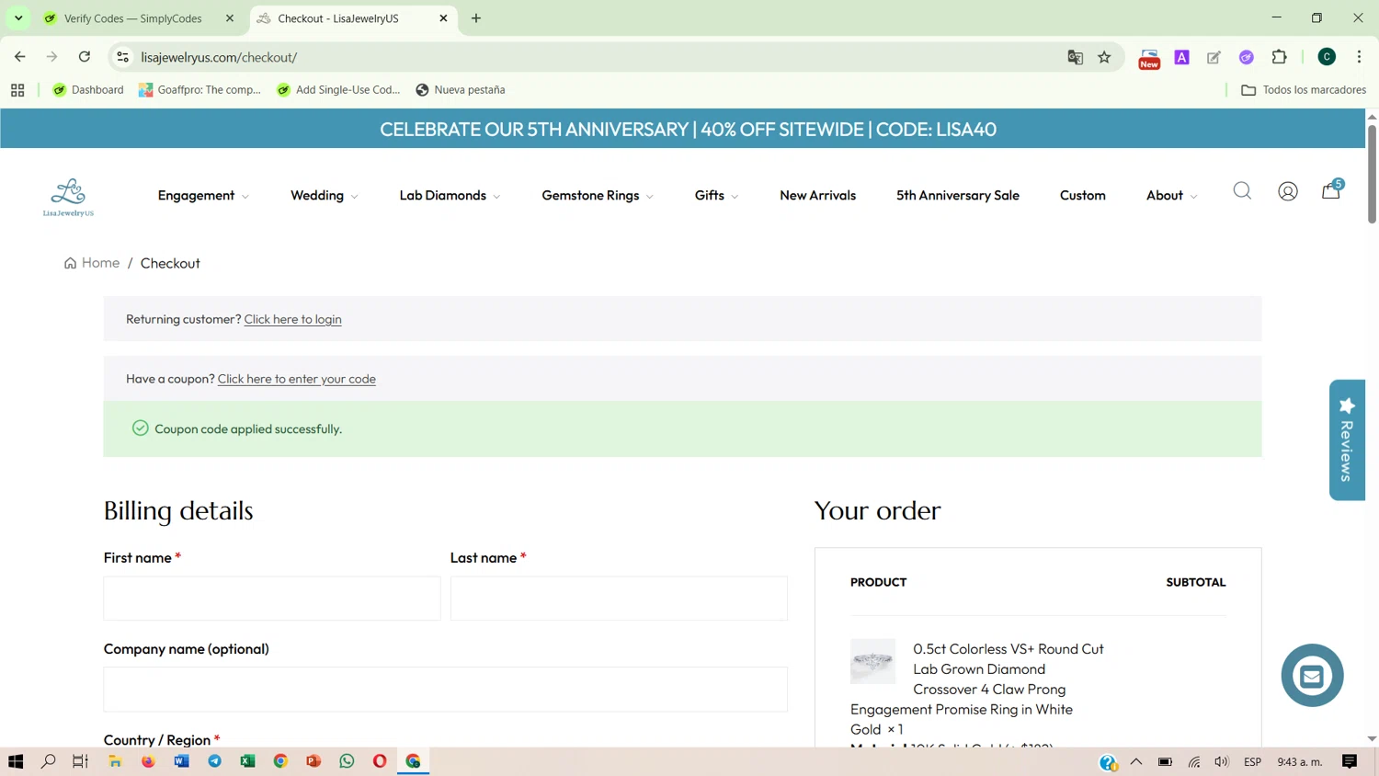Click the purple circular extension icon
Viewport: 1379px width, 776px height.
coord(1247,57)
